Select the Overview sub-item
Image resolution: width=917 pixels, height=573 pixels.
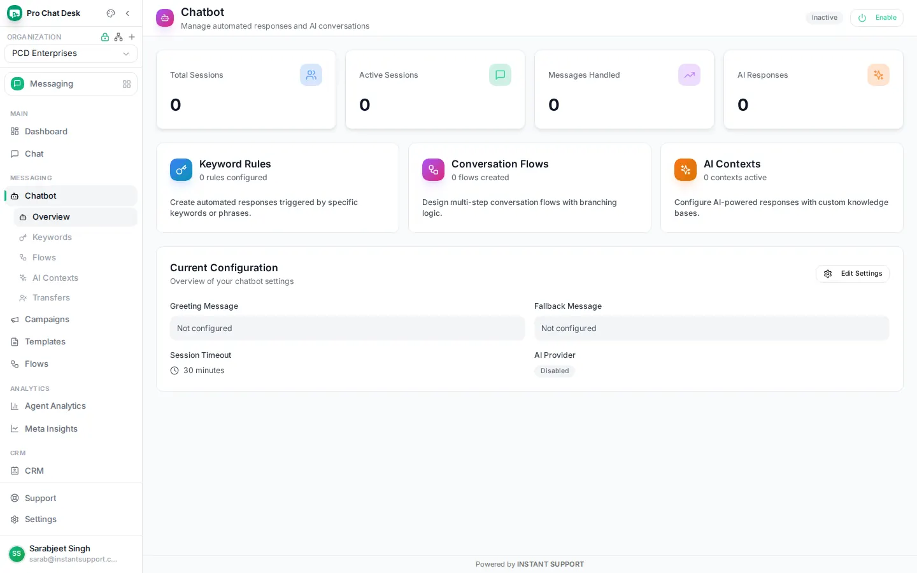click(x=75, y=217)
